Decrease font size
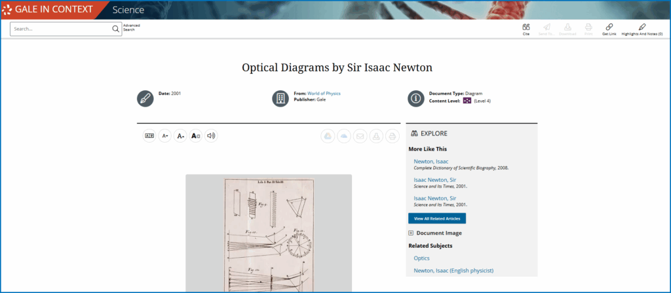671x293 pixels. pyautogui.click(x=180, y=136)
